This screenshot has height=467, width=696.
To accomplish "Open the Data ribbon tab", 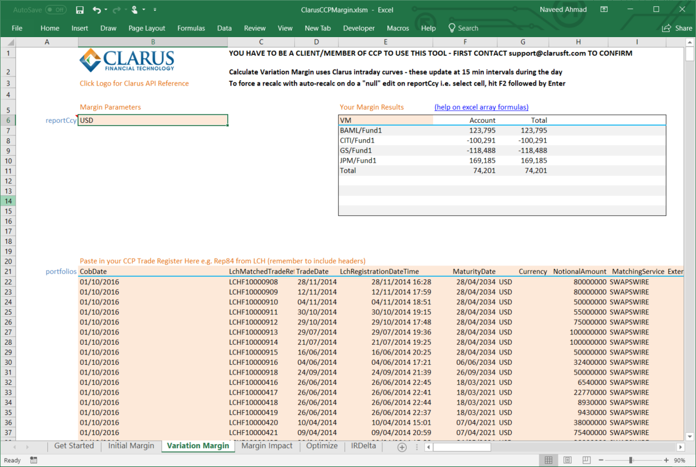I will click(x=224, y=28).
